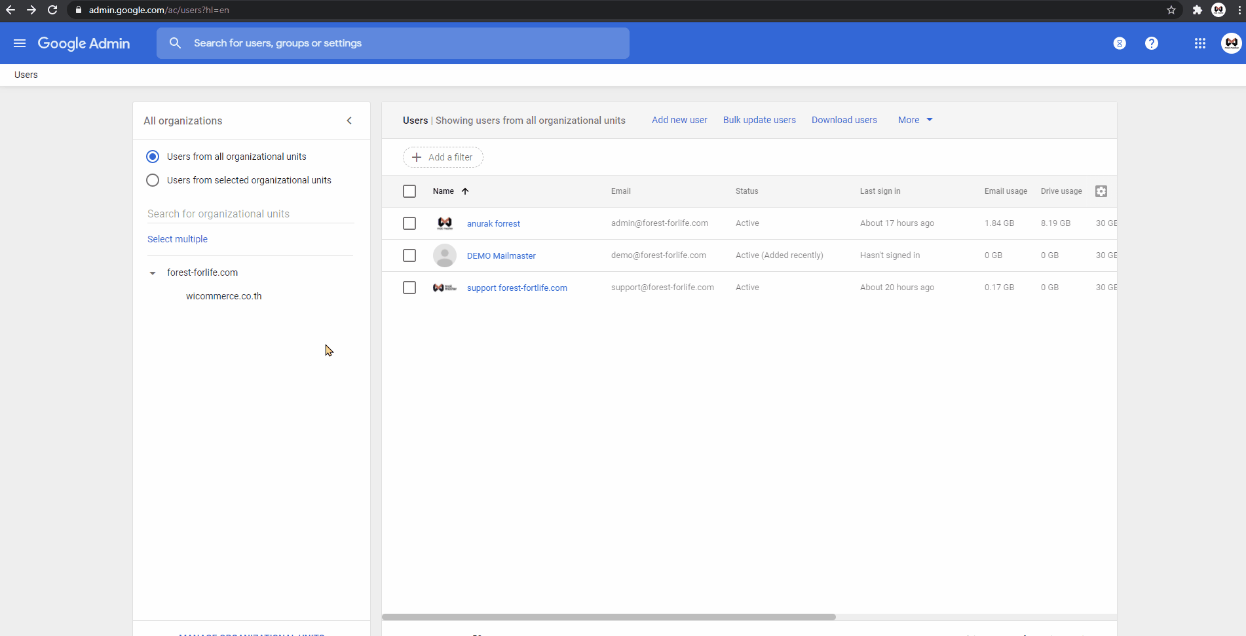Click the Name sort arrow

tap(465, 191)
